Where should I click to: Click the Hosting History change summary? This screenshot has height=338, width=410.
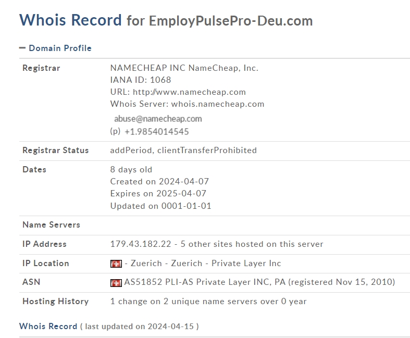point(208,302)
